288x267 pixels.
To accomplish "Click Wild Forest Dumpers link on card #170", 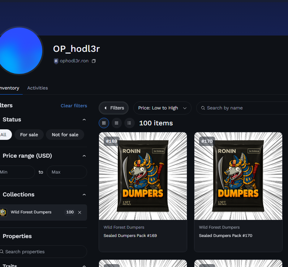I will pos(219,228).
